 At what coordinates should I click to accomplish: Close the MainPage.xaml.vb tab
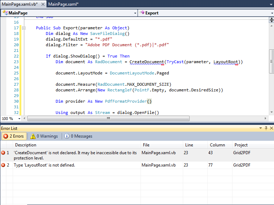[x=42, y=4]
